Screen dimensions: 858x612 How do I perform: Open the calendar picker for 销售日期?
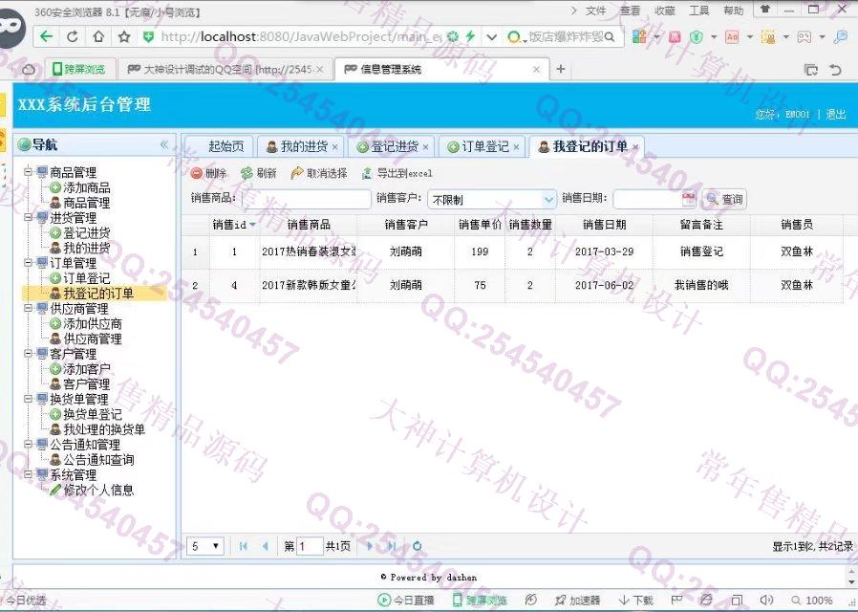689,199
